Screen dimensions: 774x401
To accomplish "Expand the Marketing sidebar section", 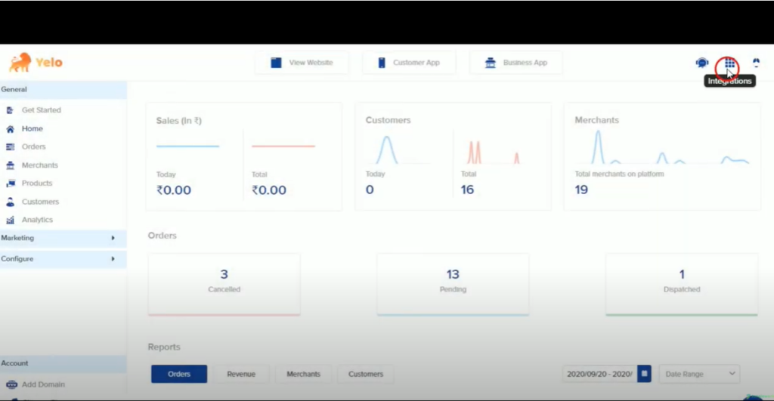I will pos(63,238).
